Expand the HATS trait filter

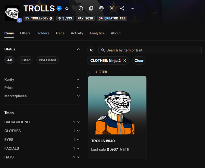tap(43, 157)
